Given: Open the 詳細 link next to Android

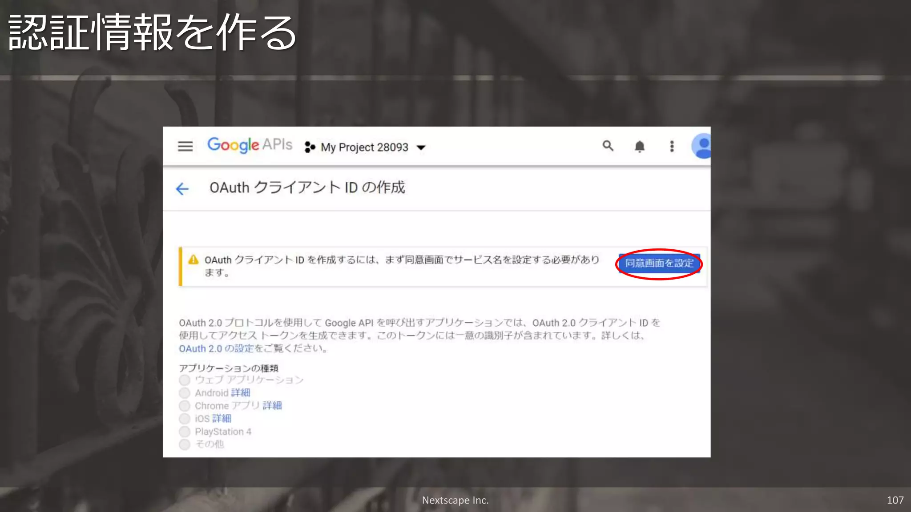Looking at the screenshot, I should point(241,393).
